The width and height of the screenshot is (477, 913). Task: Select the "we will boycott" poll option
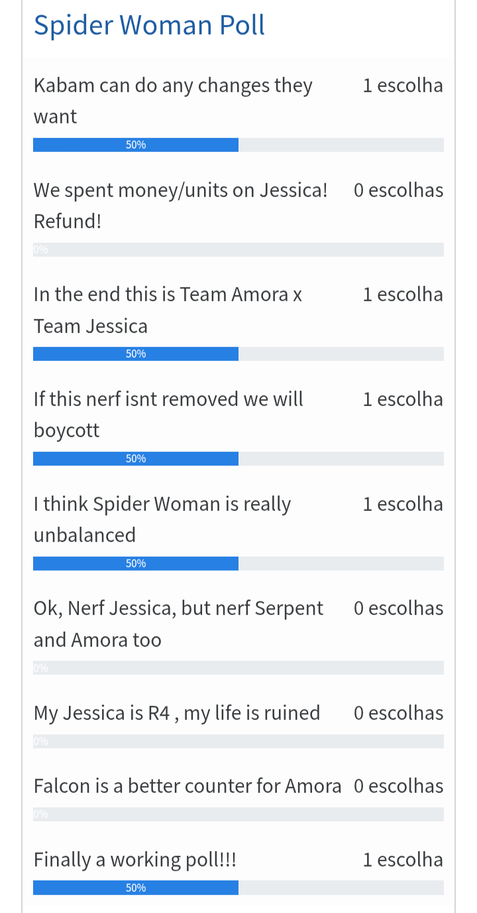[168, 414]
